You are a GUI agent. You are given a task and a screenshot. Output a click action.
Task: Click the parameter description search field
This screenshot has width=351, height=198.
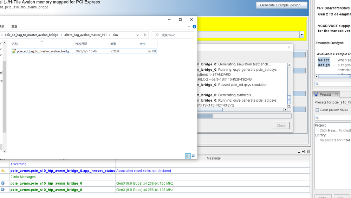pyautogui.click(x=333, y=84)
